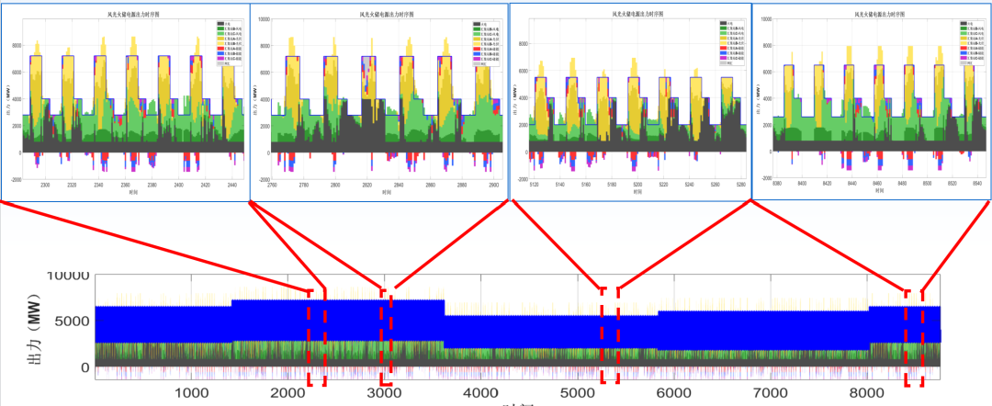Select the red dashed box near 2300
992x406 pixels.
coord(315,337)
